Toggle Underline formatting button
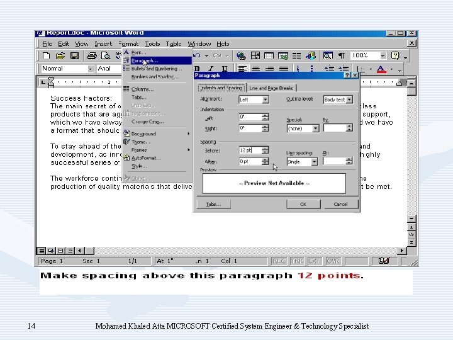453x340 pixels. pos(225,69)
